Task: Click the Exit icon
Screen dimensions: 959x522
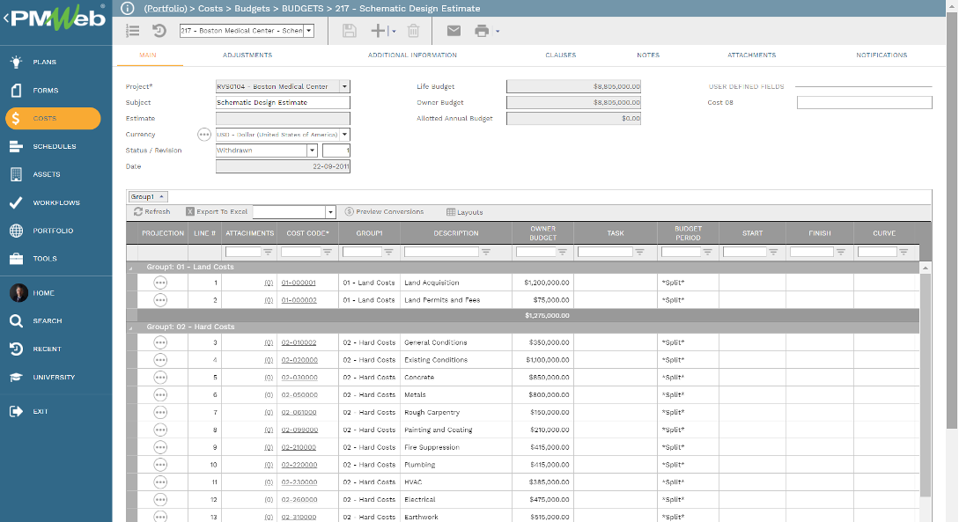Action: point(17,411)
